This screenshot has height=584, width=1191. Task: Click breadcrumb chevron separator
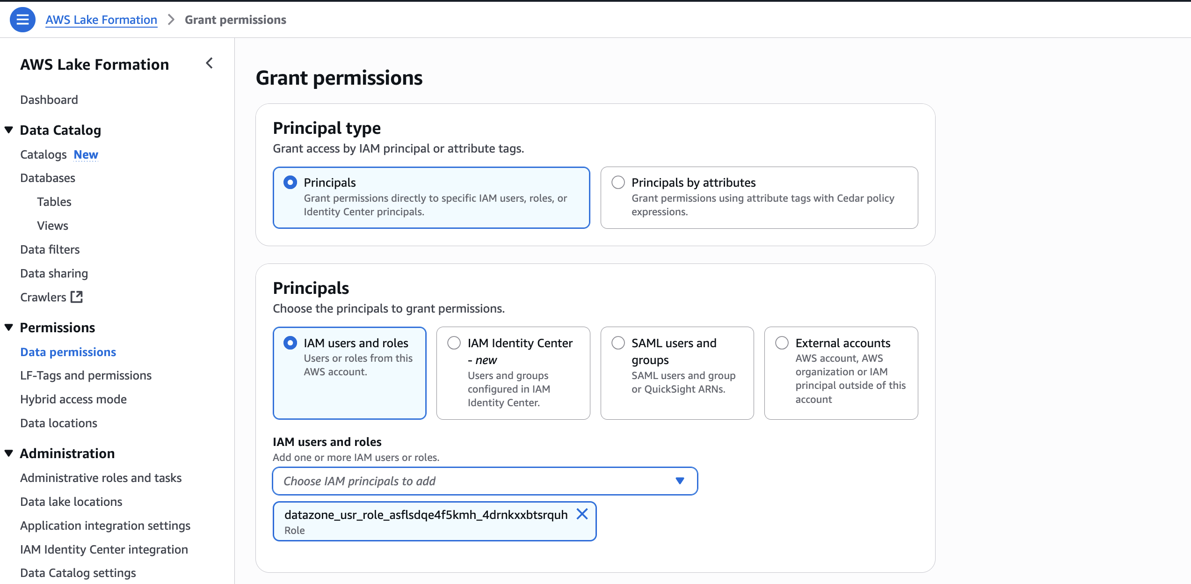tap(171, 20)
